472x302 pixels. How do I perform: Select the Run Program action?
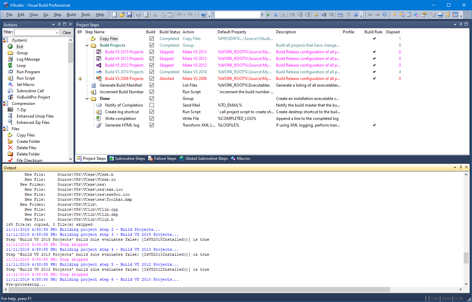point(28,72)
